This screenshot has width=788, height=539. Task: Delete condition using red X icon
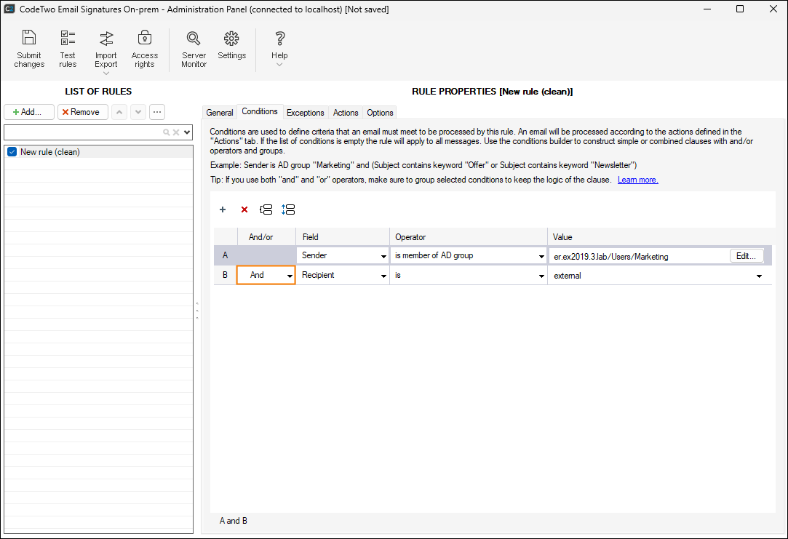click(244, 209)
